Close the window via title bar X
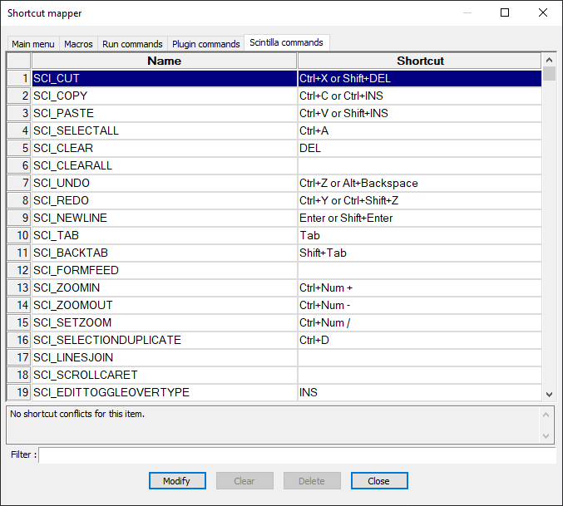The image size is (563, 506). point(542,13)
